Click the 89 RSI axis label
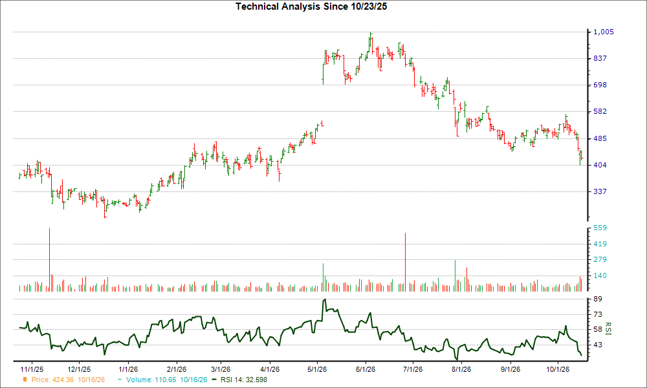 point(598,299)
